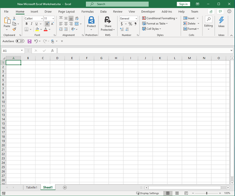Decrease font size with the small A icon
The height and width of the screenshot is (196, 235).
[52, 24]
